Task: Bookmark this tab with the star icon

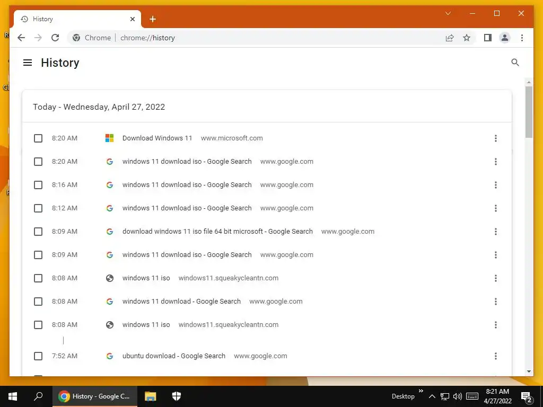Action: click(x=467, y=38)
